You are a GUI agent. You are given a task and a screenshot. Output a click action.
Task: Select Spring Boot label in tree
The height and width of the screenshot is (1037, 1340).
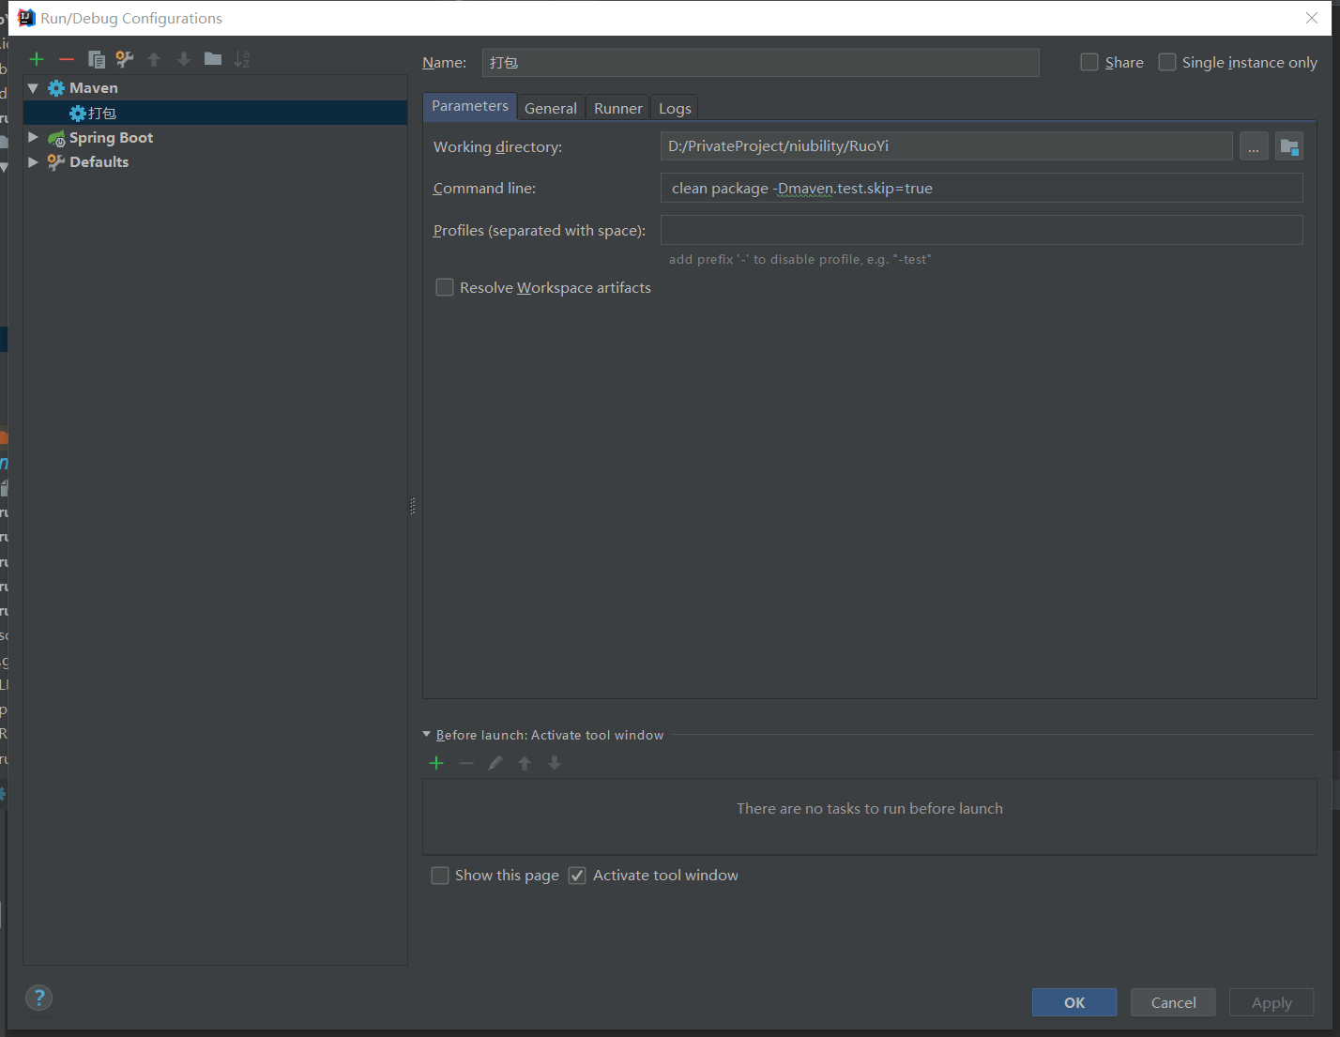click(x=111, y=138)
